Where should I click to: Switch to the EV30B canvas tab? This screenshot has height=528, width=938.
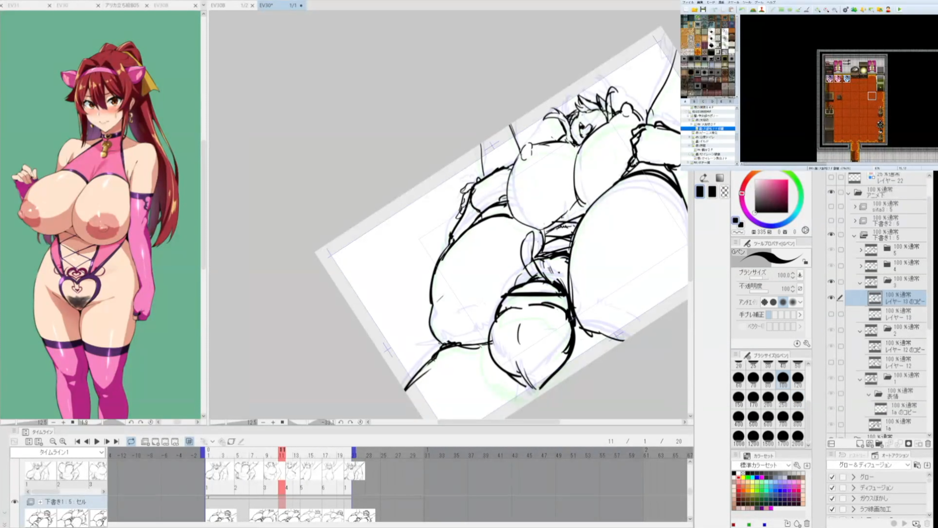coord(218,5)
